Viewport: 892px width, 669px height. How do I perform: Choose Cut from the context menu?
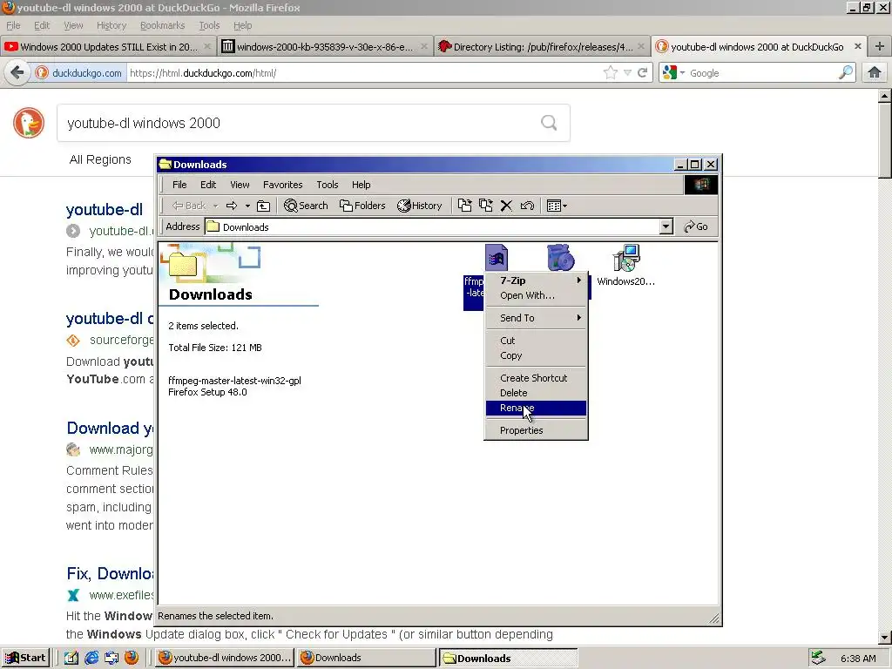pyautogui.click(x=536, y=341)
